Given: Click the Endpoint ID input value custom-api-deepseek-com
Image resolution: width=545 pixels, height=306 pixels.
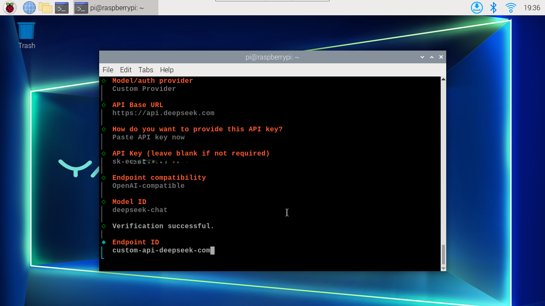Looking at the screenshot, I should [x=161, y=251].
